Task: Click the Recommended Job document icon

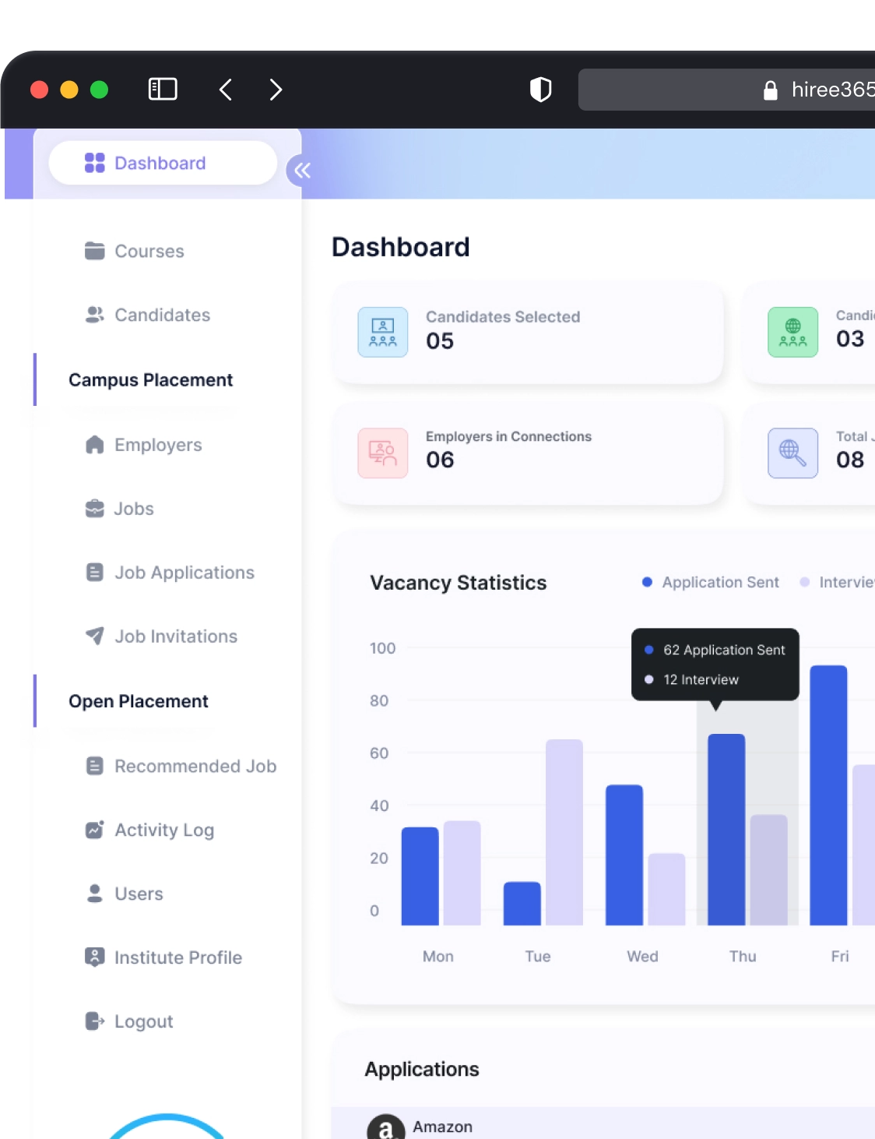Action: tap(94, 766)
